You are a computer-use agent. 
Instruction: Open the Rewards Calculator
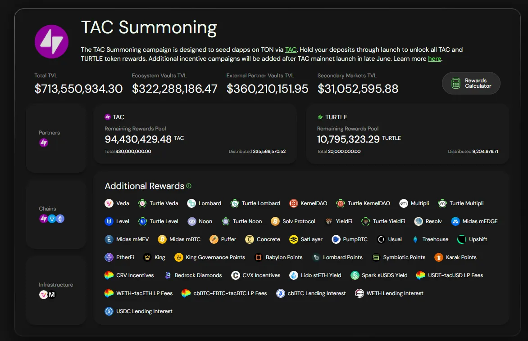tap(471, 83)
